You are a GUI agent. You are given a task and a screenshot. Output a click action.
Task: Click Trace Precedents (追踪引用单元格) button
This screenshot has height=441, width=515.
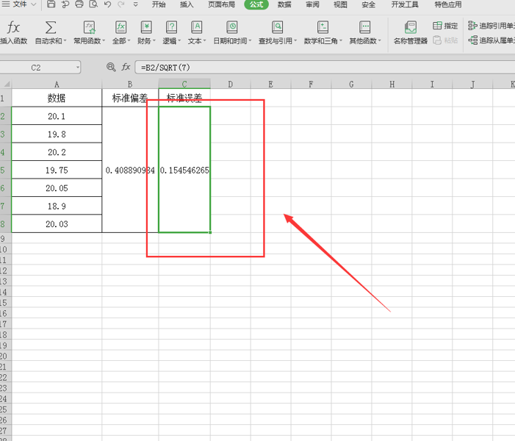pyautogui.click(x=491, y=26)
